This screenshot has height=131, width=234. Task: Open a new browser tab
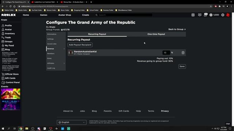tap(91, 2)
